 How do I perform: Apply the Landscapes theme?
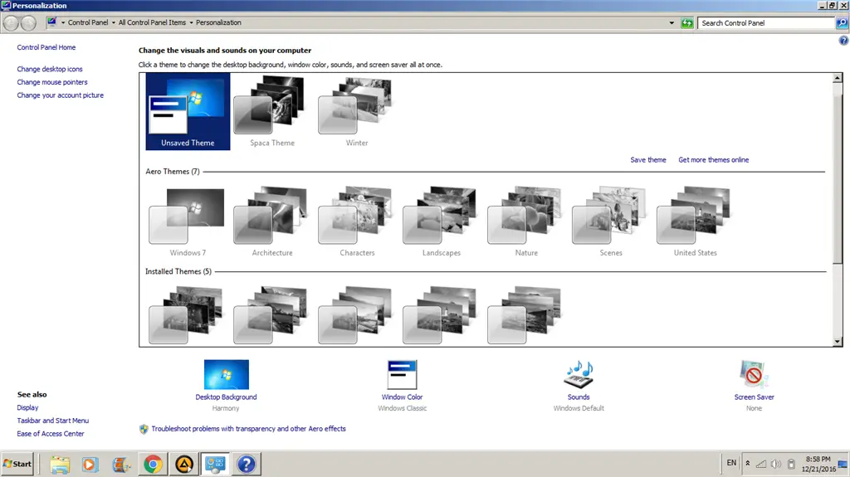point(442,221)
